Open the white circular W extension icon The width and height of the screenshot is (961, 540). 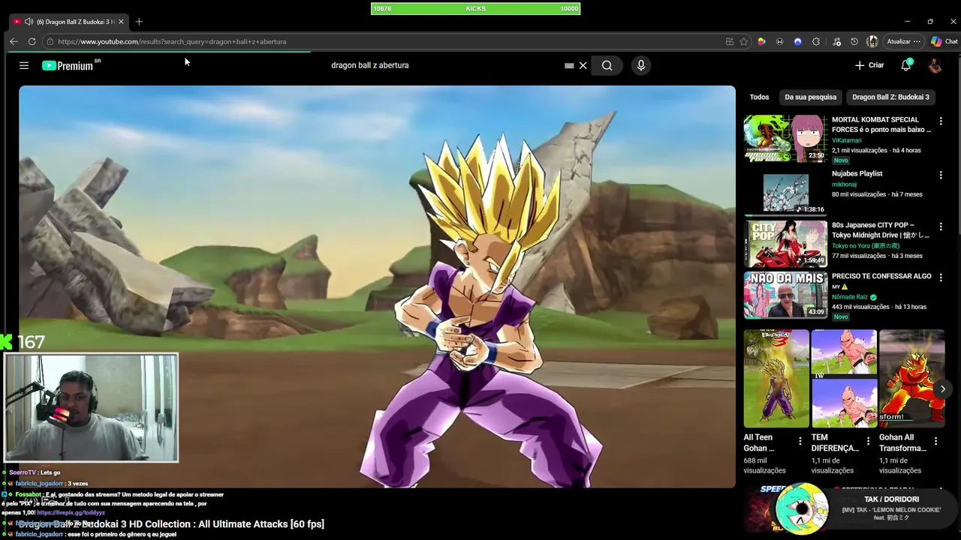tap(779, 41)
